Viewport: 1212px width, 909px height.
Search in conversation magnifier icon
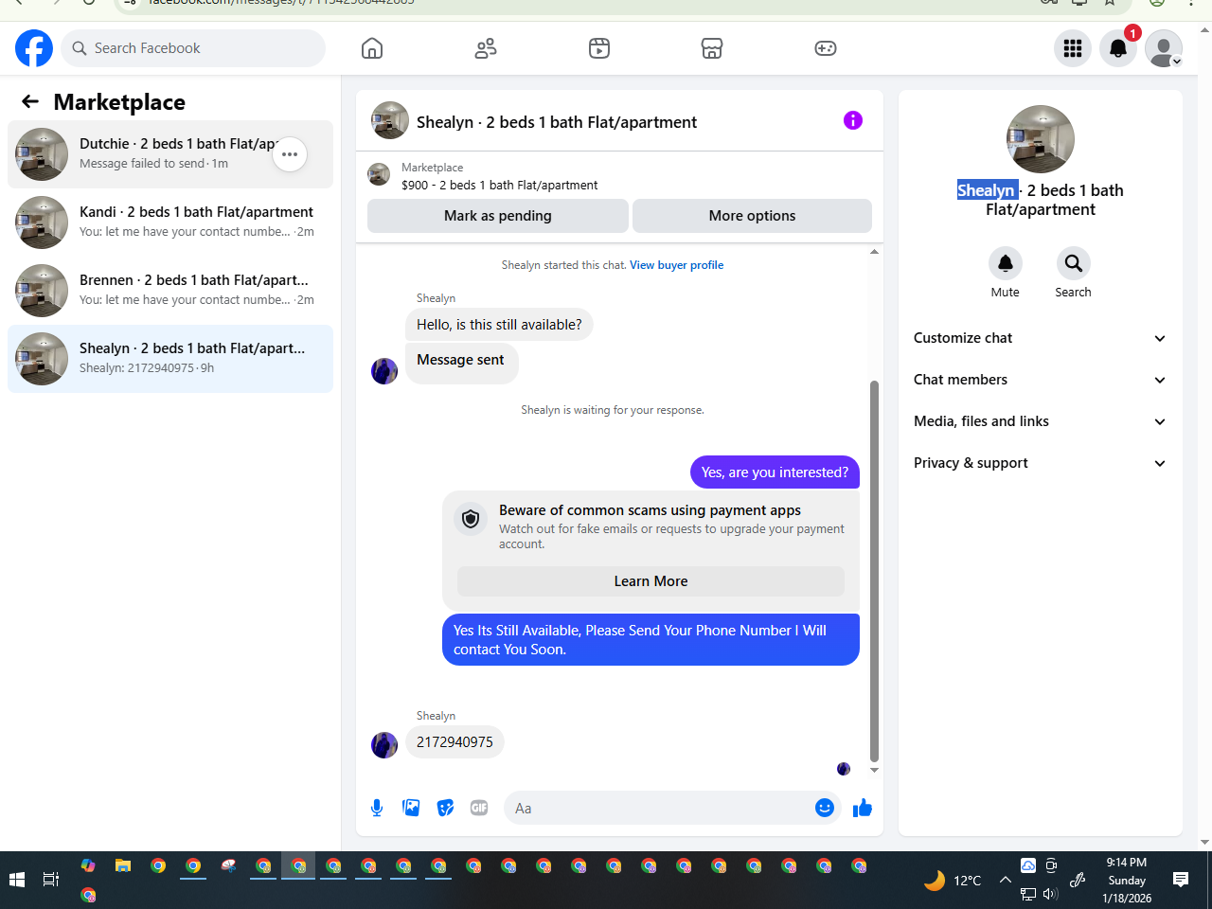point(1074,263)
